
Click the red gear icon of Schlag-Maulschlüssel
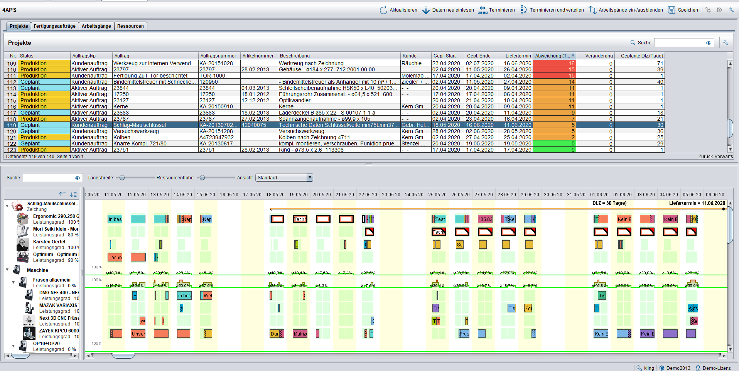(x=17, y=206)
